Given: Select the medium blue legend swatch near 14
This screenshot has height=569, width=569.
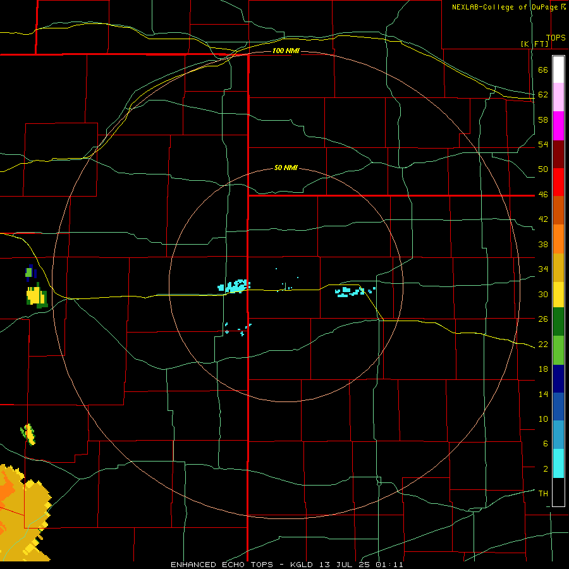Looking at the screenshot, I should pyautogui.click(x=558, y=407).
